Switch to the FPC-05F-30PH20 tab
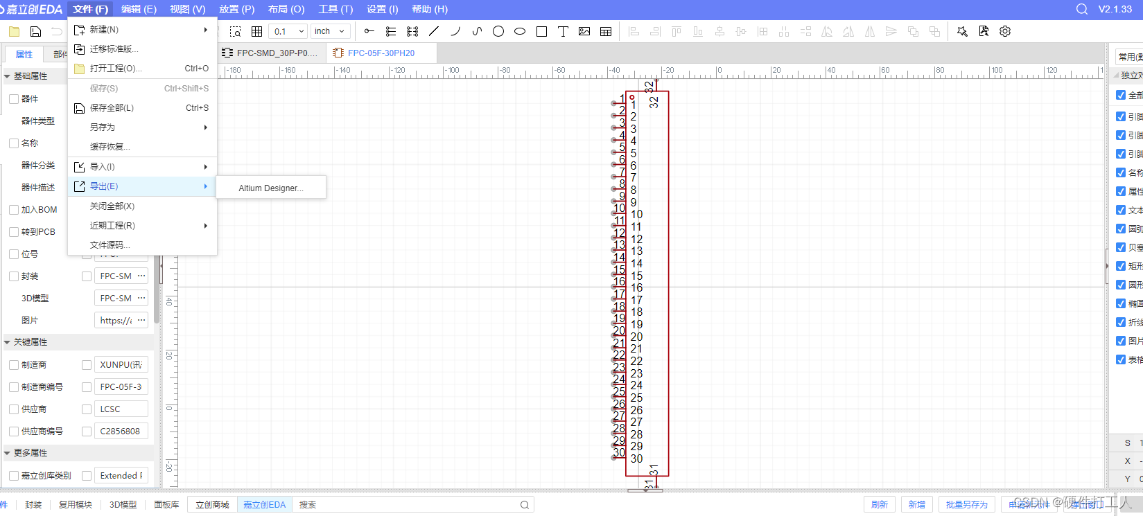 click(381, 53)
